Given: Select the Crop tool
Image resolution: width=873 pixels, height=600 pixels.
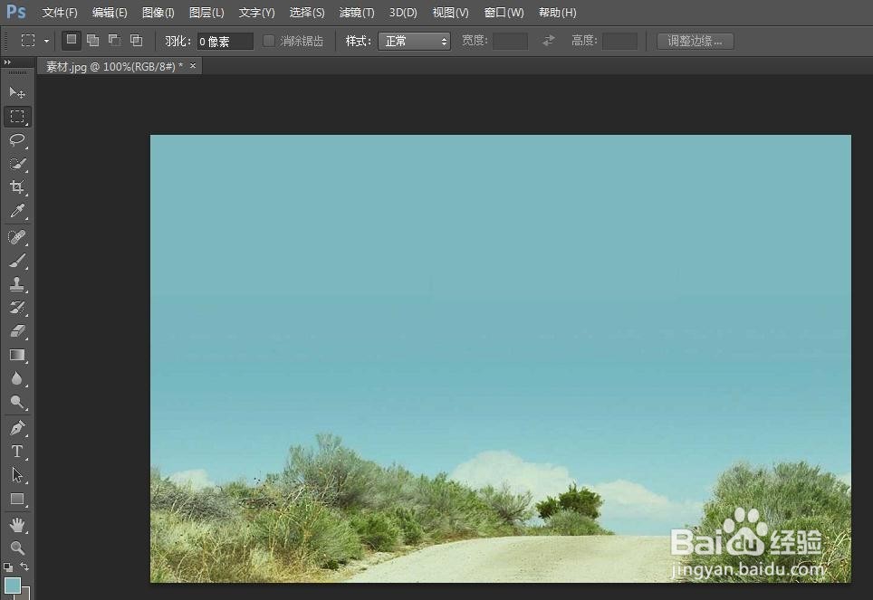Looking at the screenshot, I should point(17,187).
